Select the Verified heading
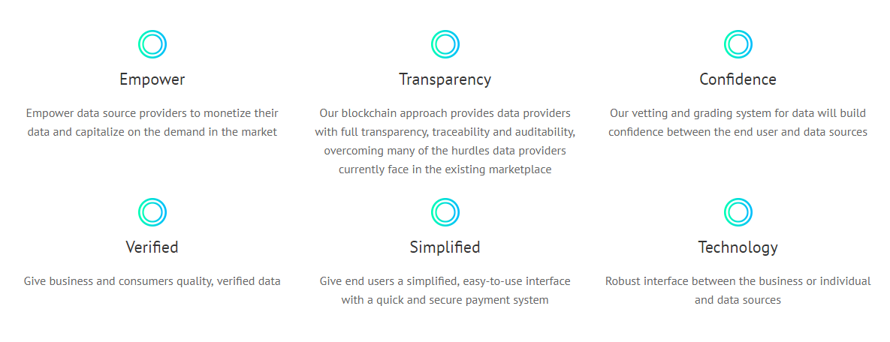 152,247
